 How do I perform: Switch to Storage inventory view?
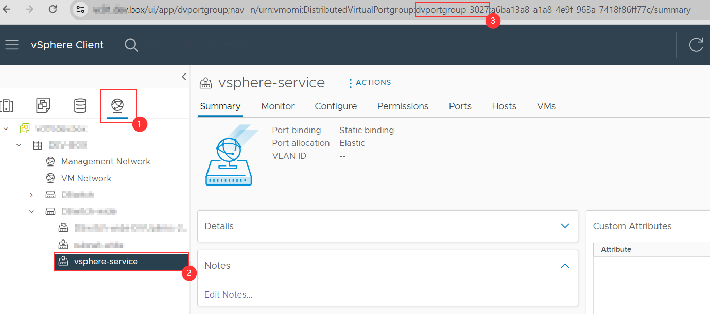(x=80, y=105)
